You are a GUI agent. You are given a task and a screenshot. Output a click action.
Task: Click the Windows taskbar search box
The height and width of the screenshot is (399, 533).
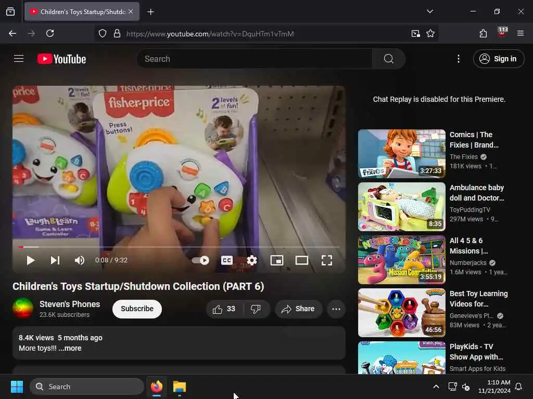[87, 387]
